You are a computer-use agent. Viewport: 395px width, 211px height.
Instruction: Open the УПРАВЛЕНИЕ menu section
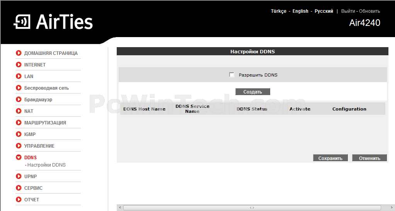coord(39,146)
